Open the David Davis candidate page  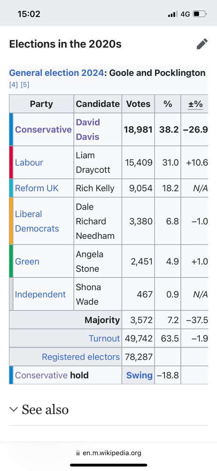pyautogui.click(x=88, y=130)
